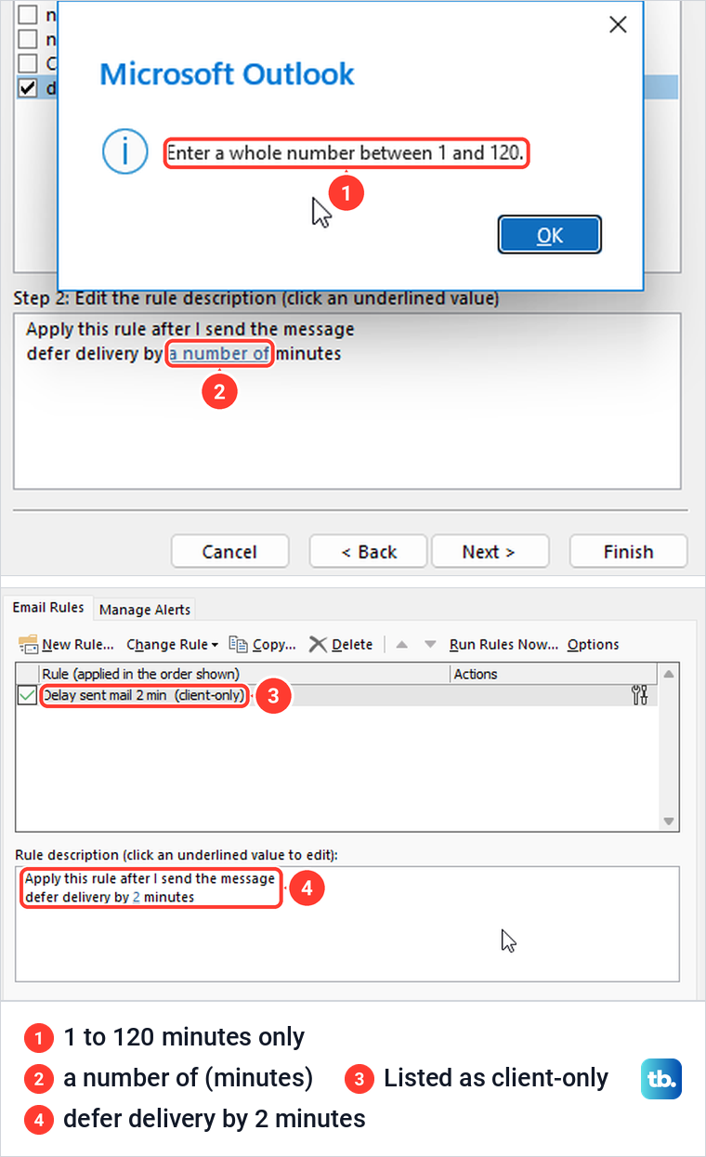Click the blue info icon in the dialog
Screen dimensions: 706x1157
point(124,152)
